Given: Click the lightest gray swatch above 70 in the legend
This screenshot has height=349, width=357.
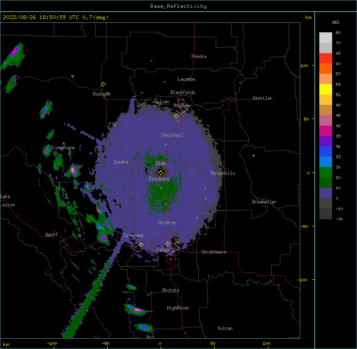Looking at the screenshot, I should (326, 37).
